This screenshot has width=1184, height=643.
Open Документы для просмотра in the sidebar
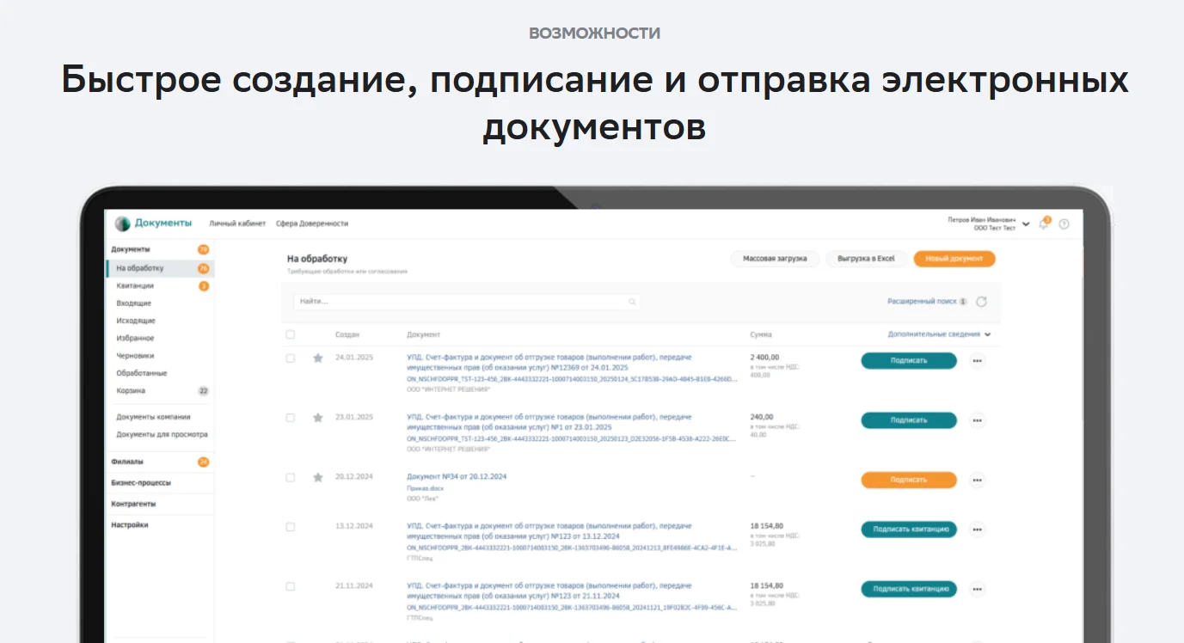coord(163,434)
